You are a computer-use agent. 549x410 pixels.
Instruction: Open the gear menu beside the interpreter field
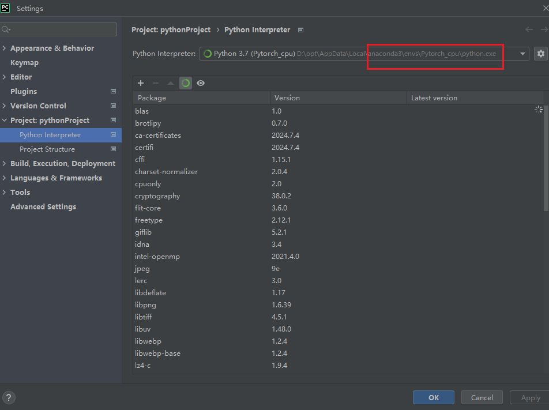(541, 54)
